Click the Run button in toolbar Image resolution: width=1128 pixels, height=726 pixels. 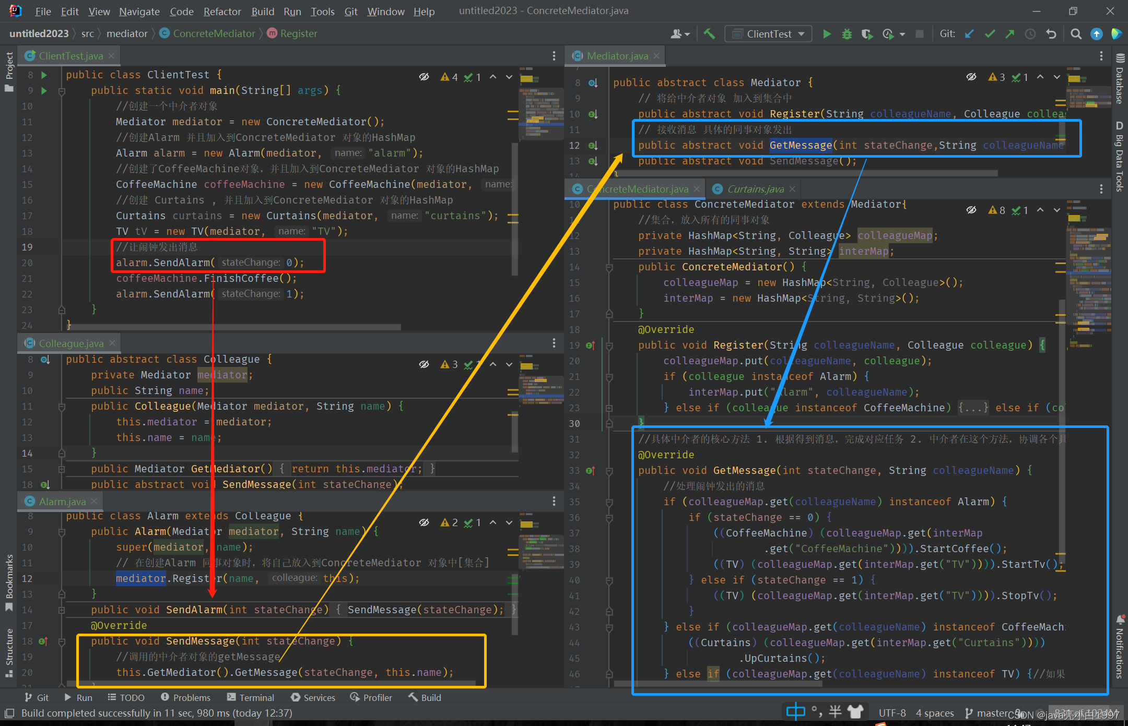(x=826, y=33)
